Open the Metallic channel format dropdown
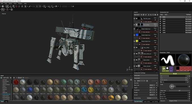The width and height of the screenshot is (192, 104). point(152,92)
